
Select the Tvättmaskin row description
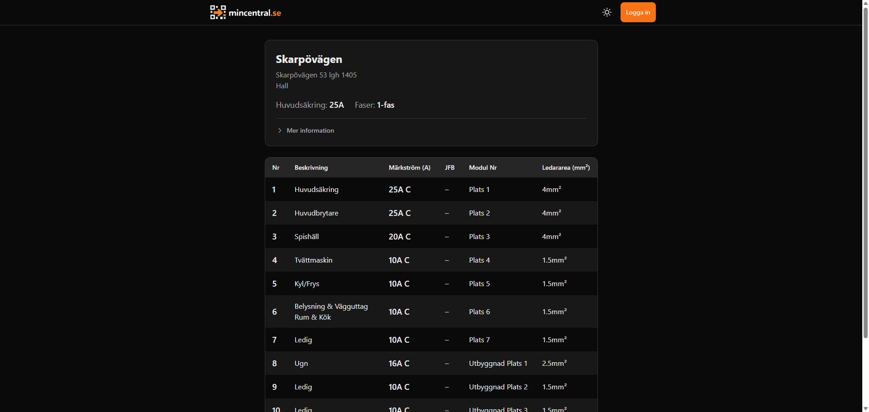click(313, 260)
